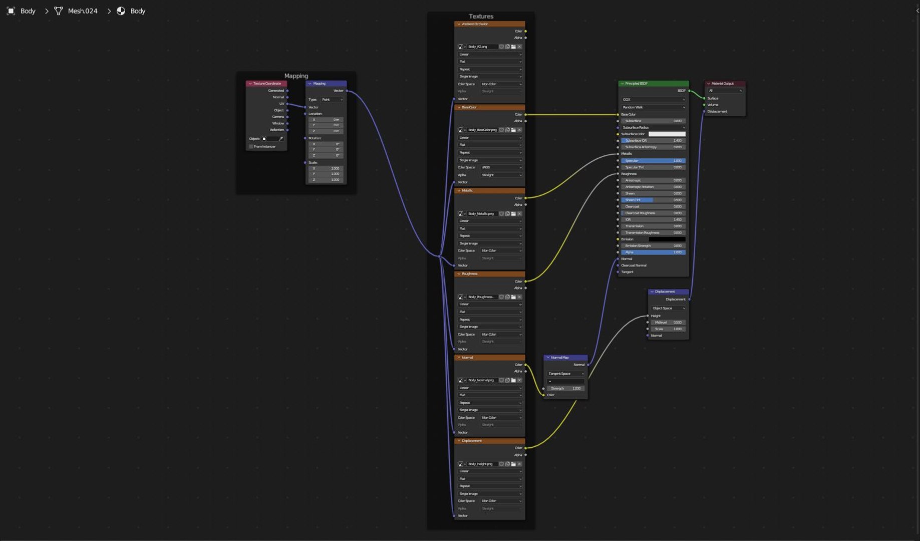
Task: Open image browser on Body_Height.png texture
Action: tap(461, 464)
